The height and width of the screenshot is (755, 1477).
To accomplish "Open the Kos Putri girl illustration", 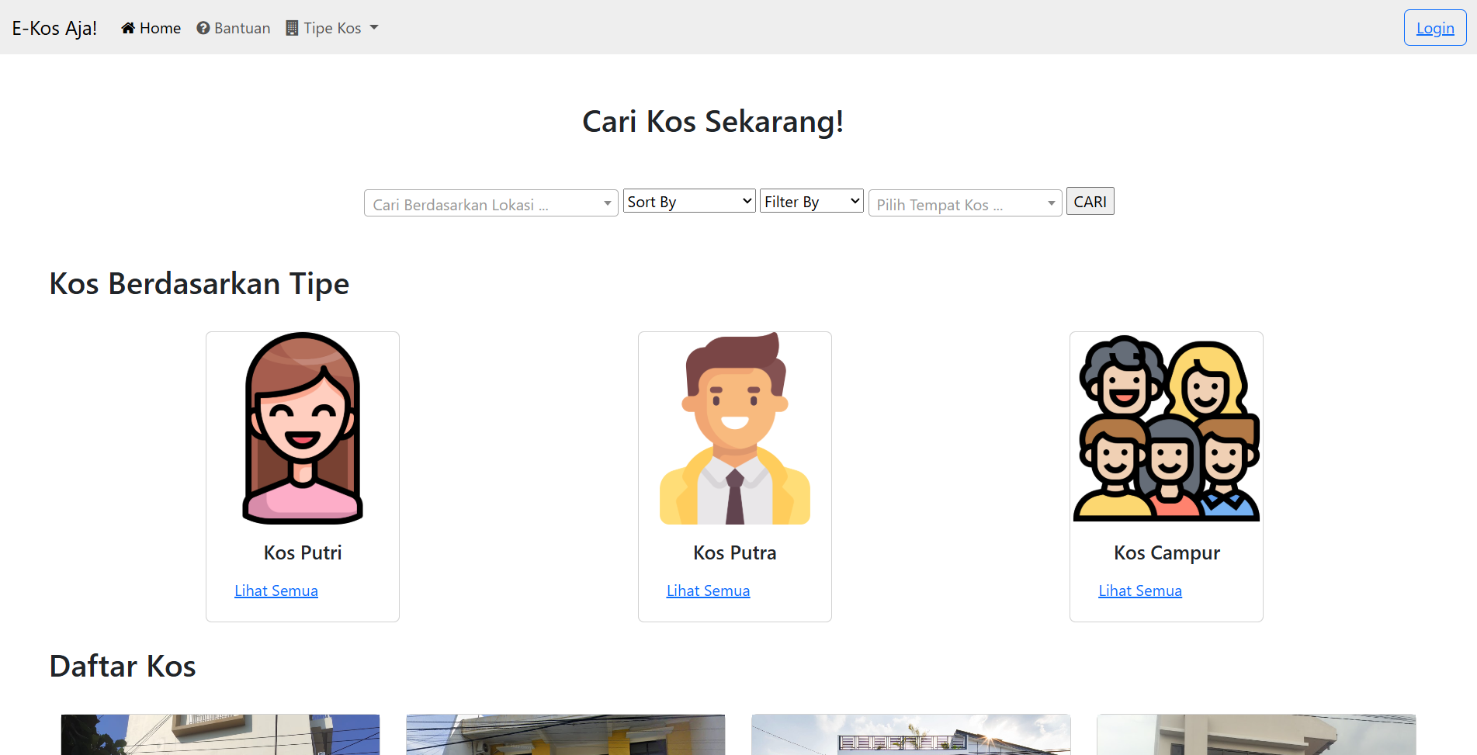I will (x=303, y=428).
